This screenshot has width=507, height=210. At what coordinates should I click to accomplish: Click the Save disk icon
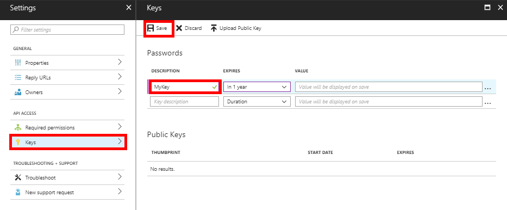click(151, 28)
